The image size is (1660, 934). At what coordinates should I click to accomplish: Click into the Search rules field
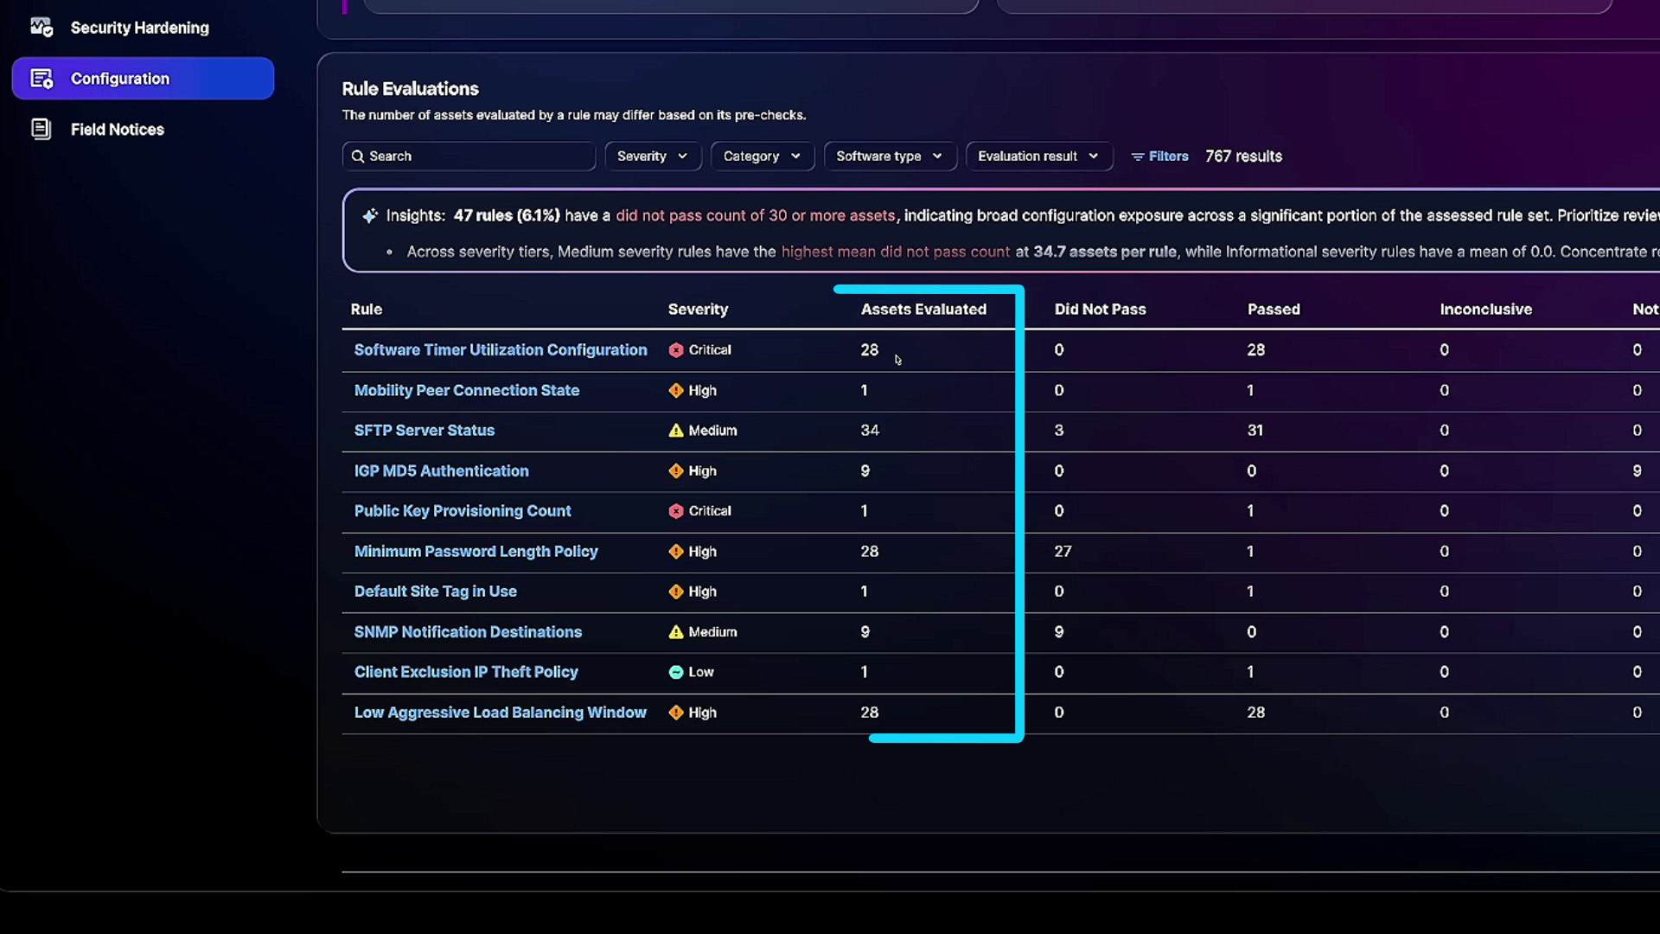tap(469, 157)
